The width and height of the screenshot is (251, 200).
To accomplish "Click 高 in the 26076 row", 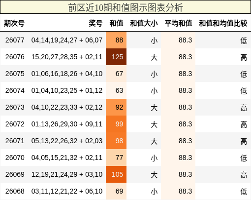I will [x=244, y=57].
